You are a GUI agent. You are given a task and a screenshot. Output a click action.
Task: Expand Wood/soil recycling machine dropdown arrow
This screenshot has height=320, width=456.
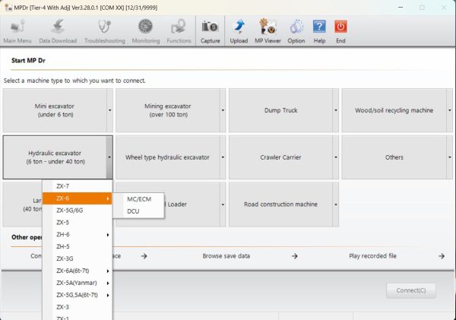click(449, 110)
